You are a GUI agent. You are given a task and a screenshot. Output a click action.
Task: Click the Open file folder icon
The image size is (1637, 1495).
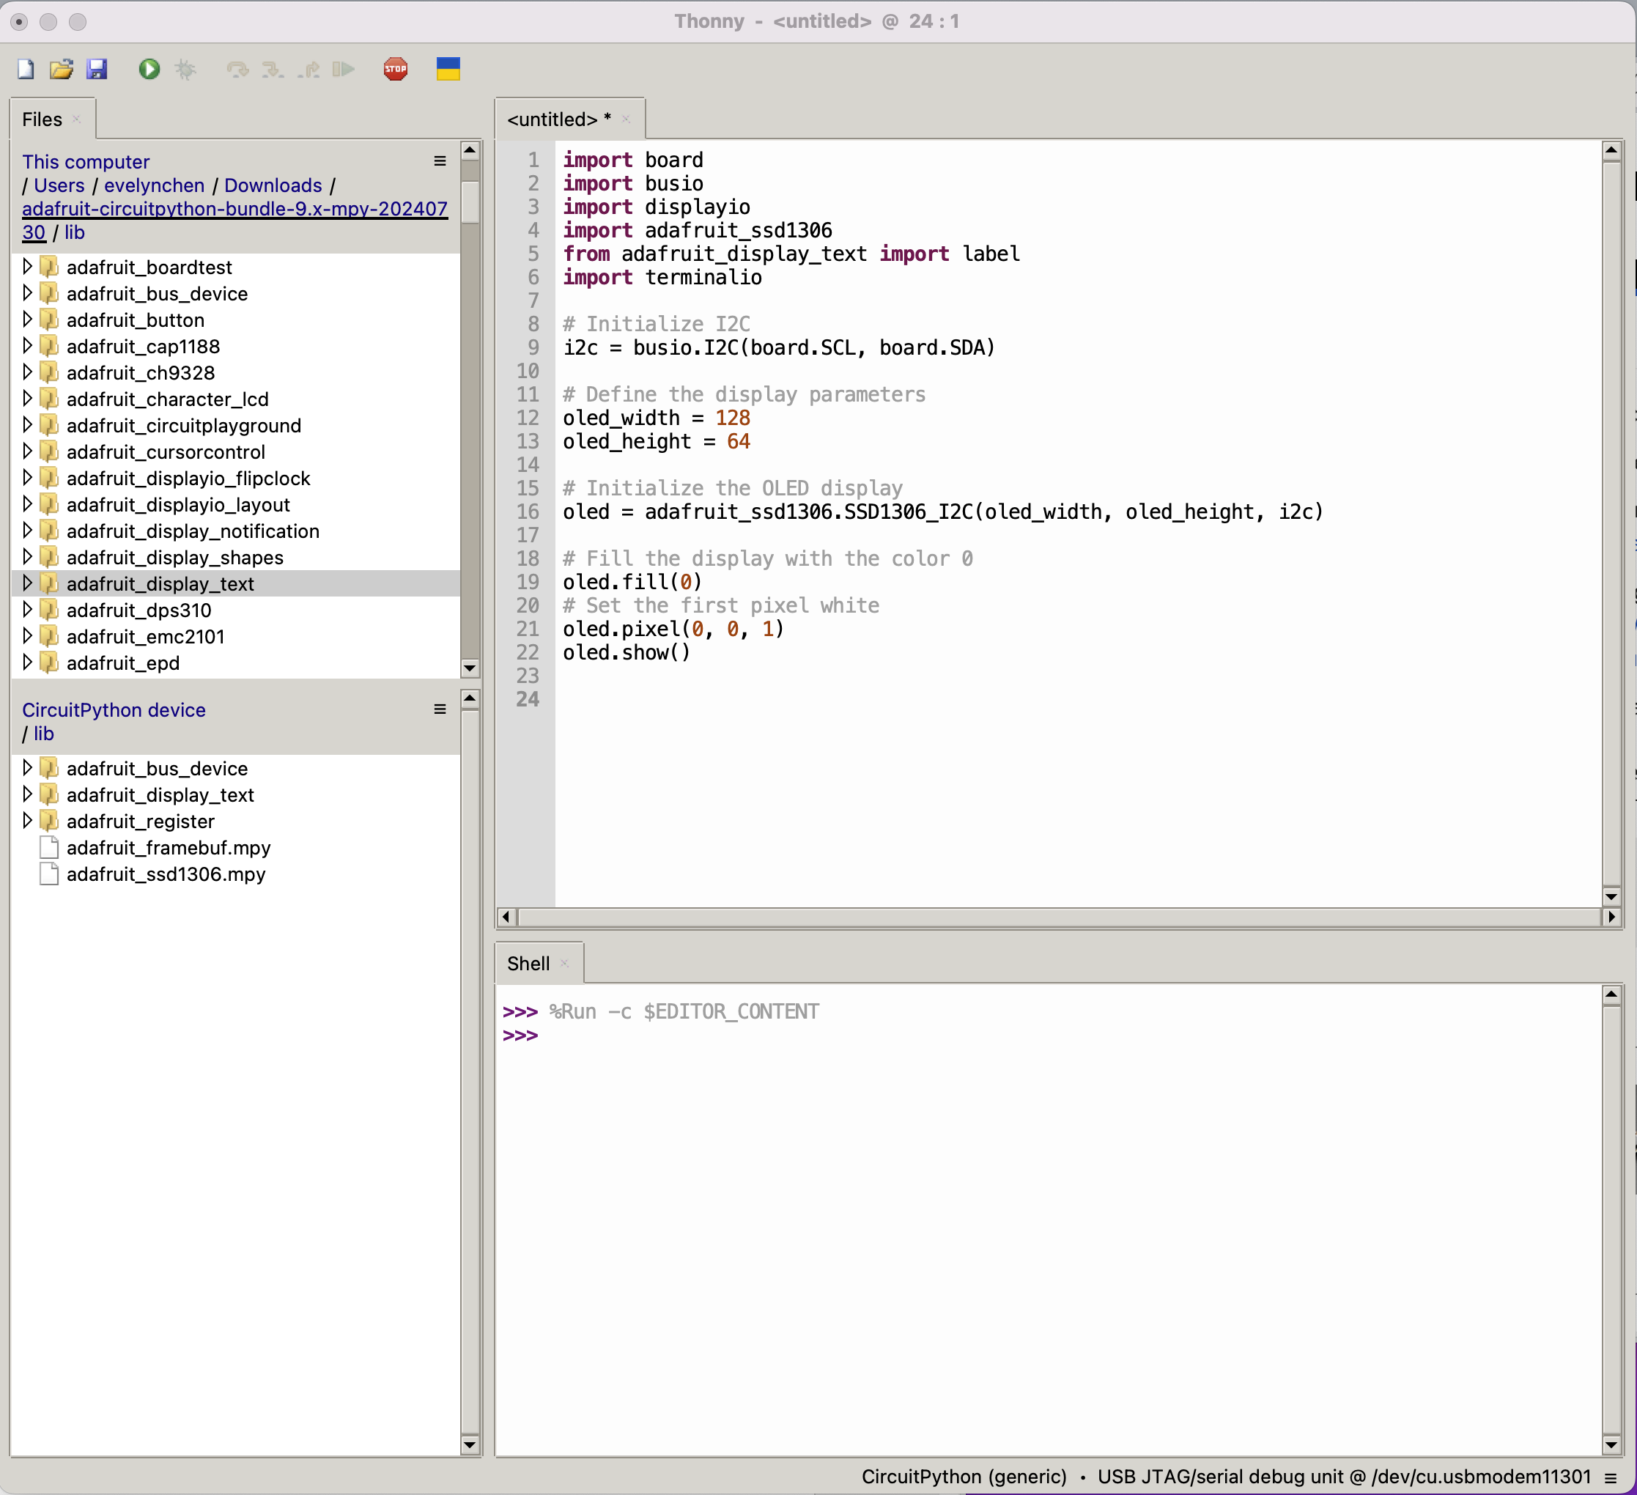(61, 69)
